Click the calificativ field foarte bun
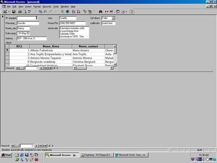This screenshot has width=217, height=163. coord(108,23)
